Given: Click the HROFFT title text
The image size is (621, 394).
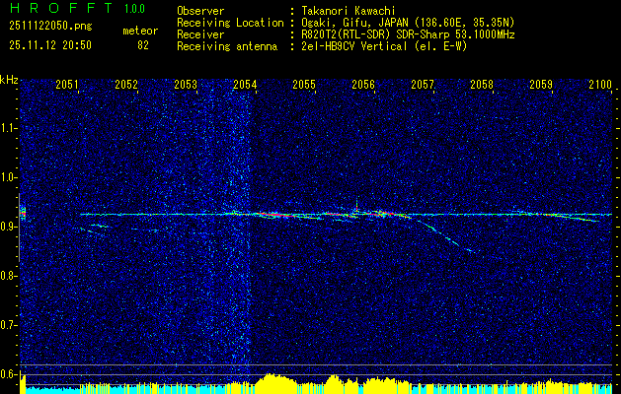Looking at the screenshot, I should [61, 8].
